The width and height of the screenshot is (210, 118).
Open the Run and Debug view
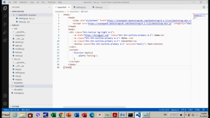5,32
